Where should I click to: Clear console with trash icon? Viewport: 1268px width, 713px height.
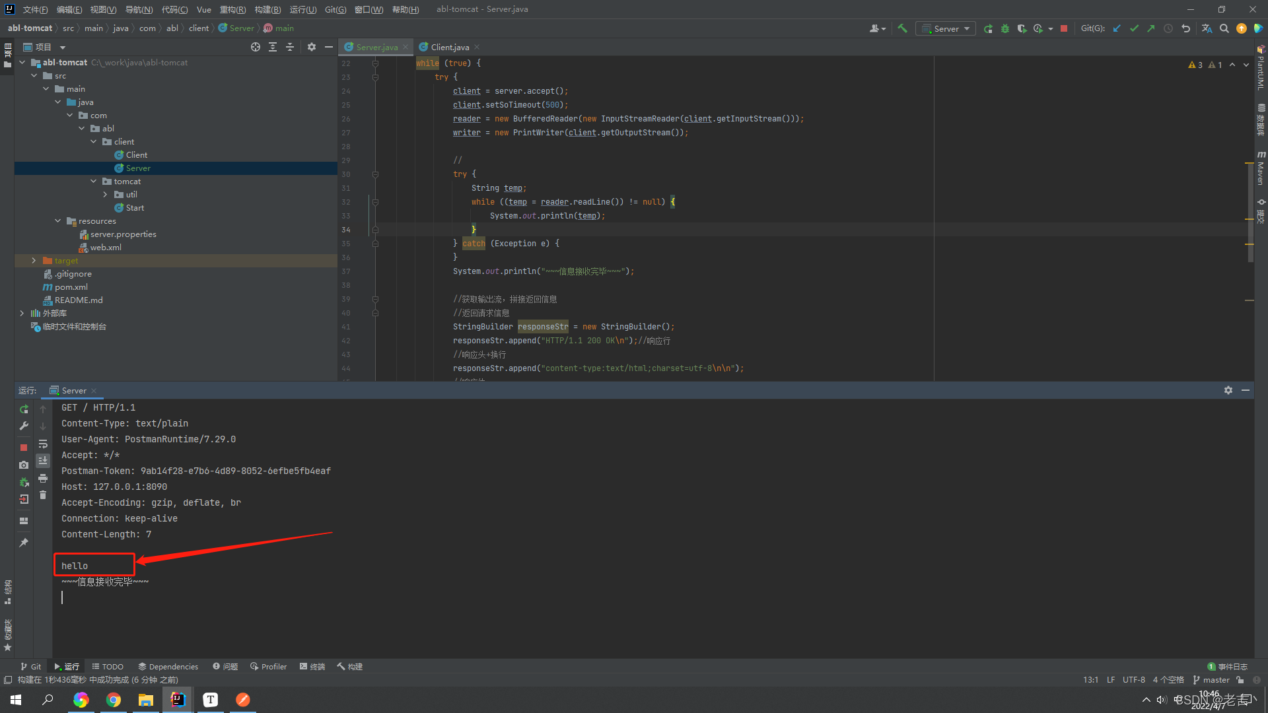coord(43,495)
